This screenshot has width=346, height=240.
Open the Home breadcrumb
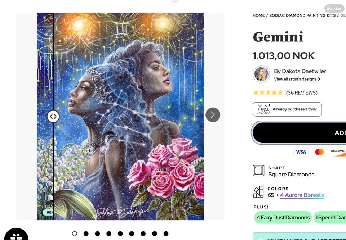(x=259, y=15)
